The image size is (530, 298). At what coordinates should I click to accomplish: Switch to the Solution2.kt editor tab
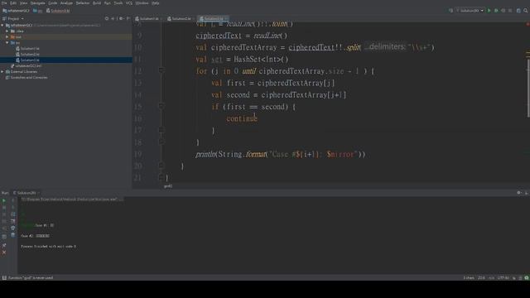[180, 18]
